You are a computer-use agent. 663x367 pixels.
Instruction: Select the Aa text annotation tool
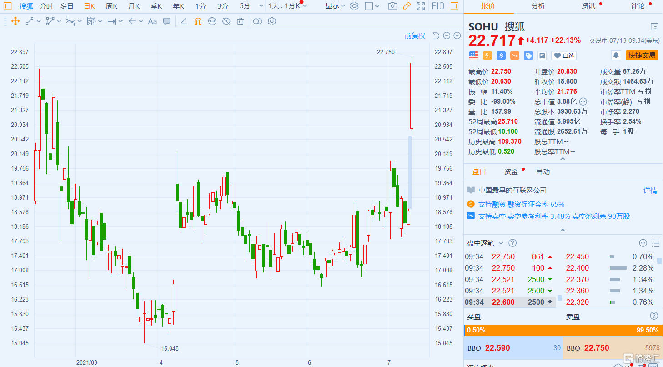152,21
